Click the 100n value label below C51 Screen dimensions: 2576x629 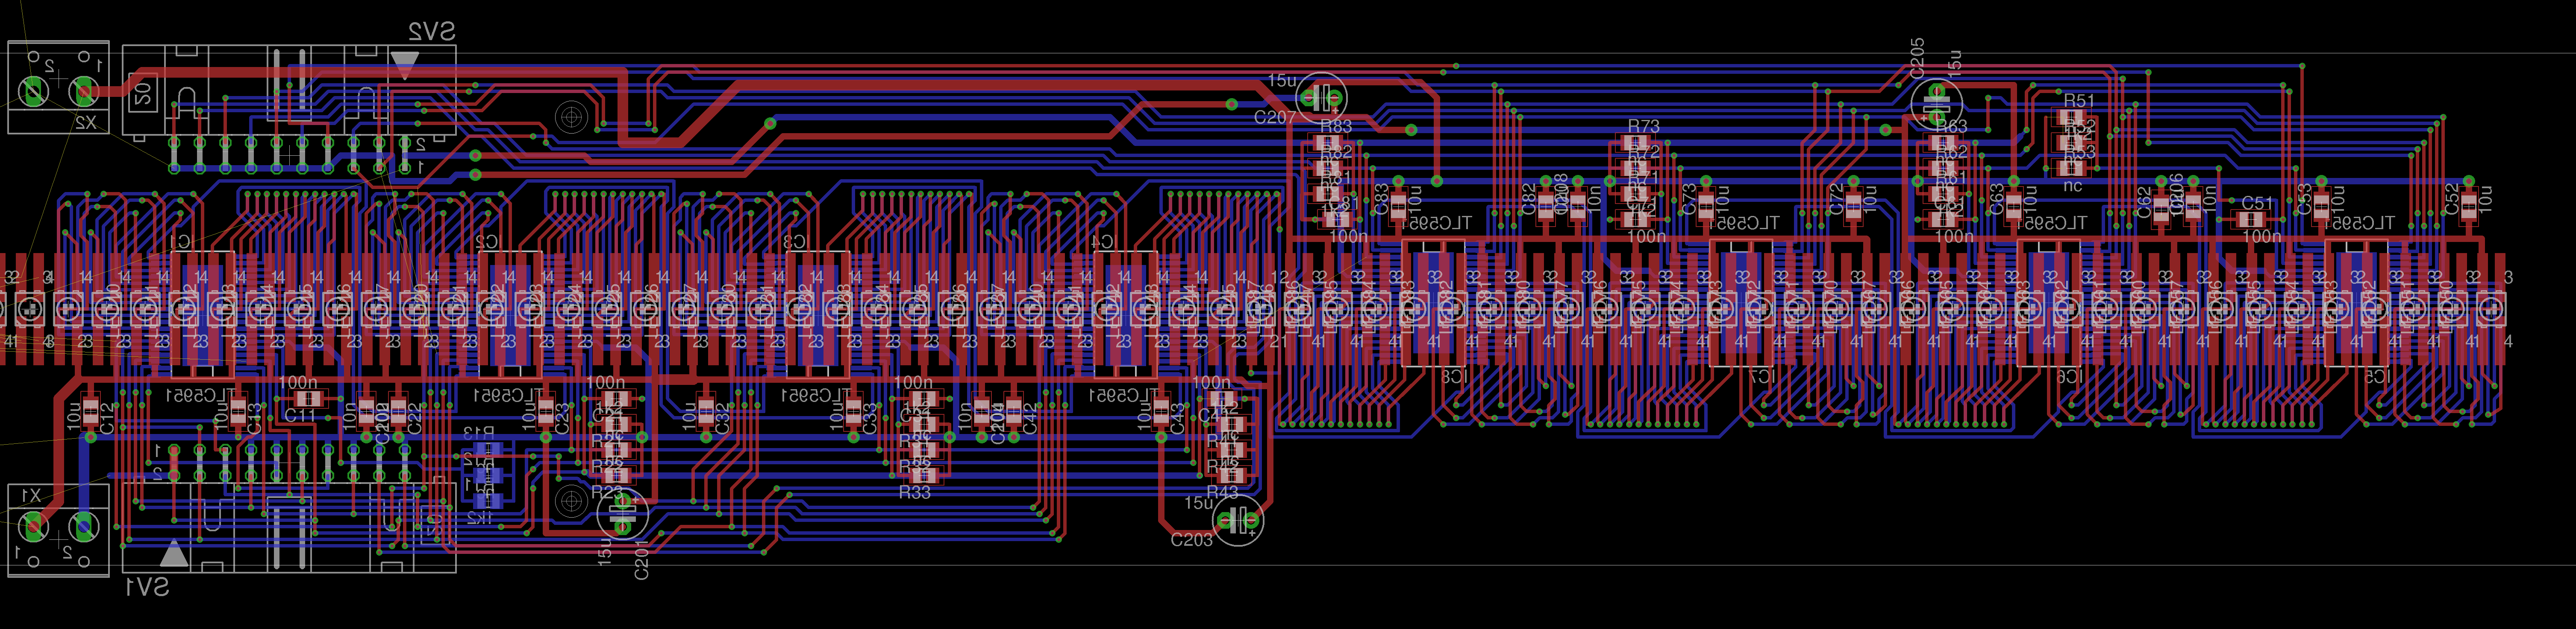2262,237
